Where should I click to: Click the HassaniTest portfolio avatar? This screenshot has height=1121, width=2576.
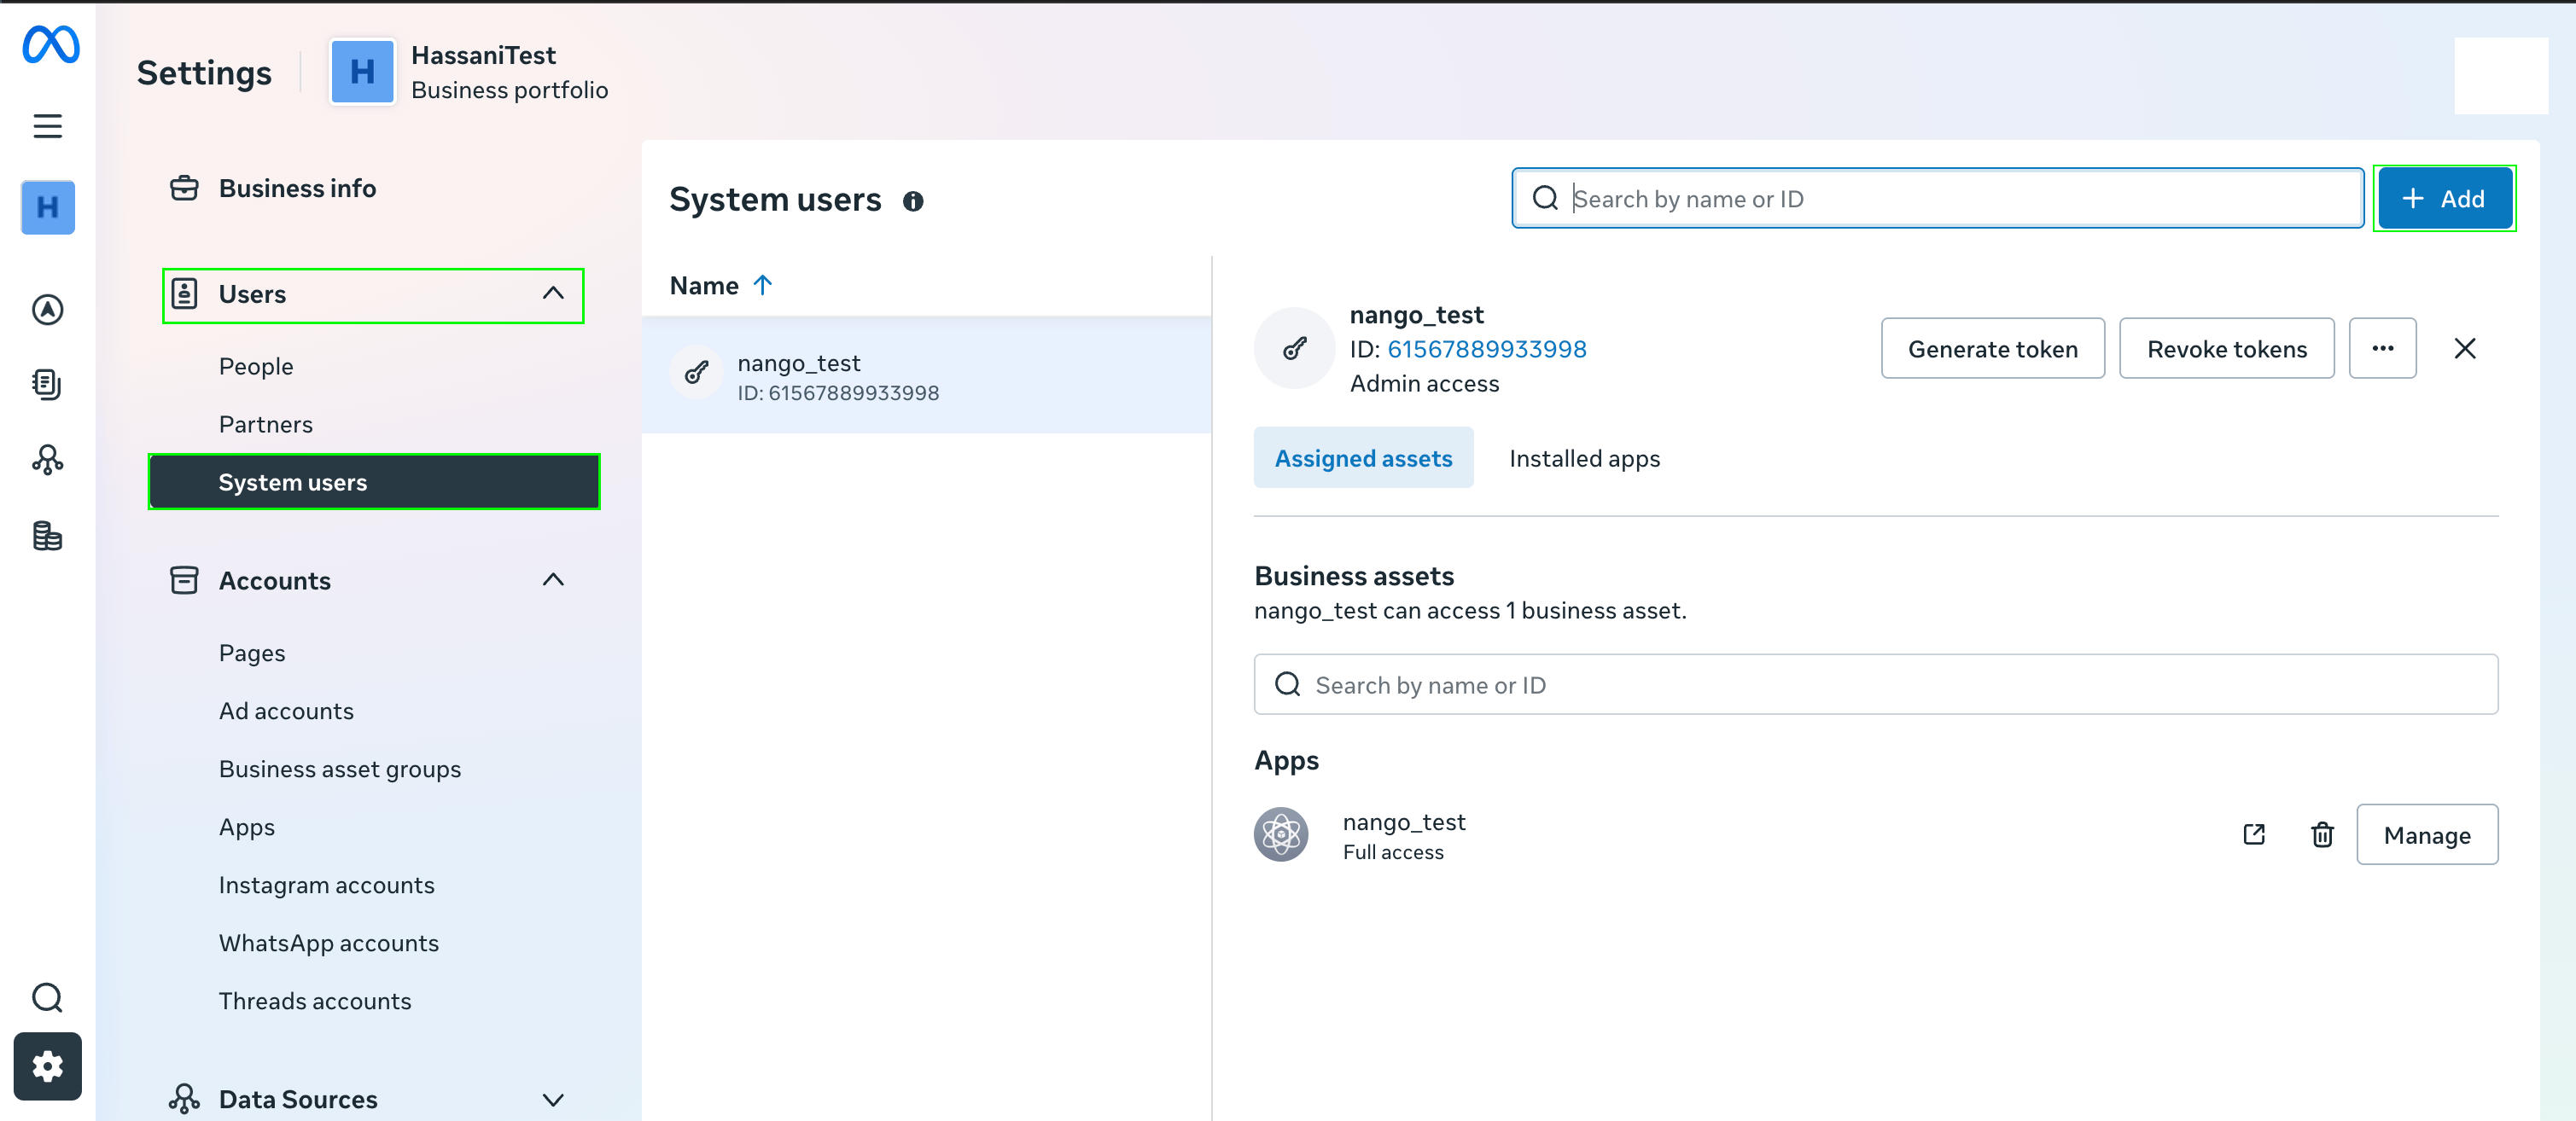click(x=362, y=71)
